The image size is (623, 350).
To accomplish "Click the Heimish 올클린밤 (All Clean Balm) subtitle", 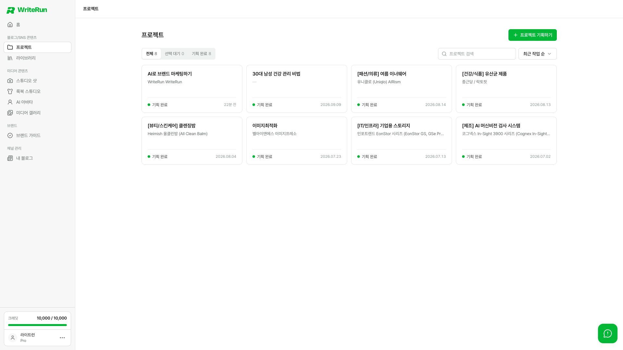I will tap(177, 134).
